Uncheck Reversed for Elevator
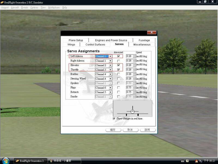Screen dimensions: 218x164 point(119,65)
